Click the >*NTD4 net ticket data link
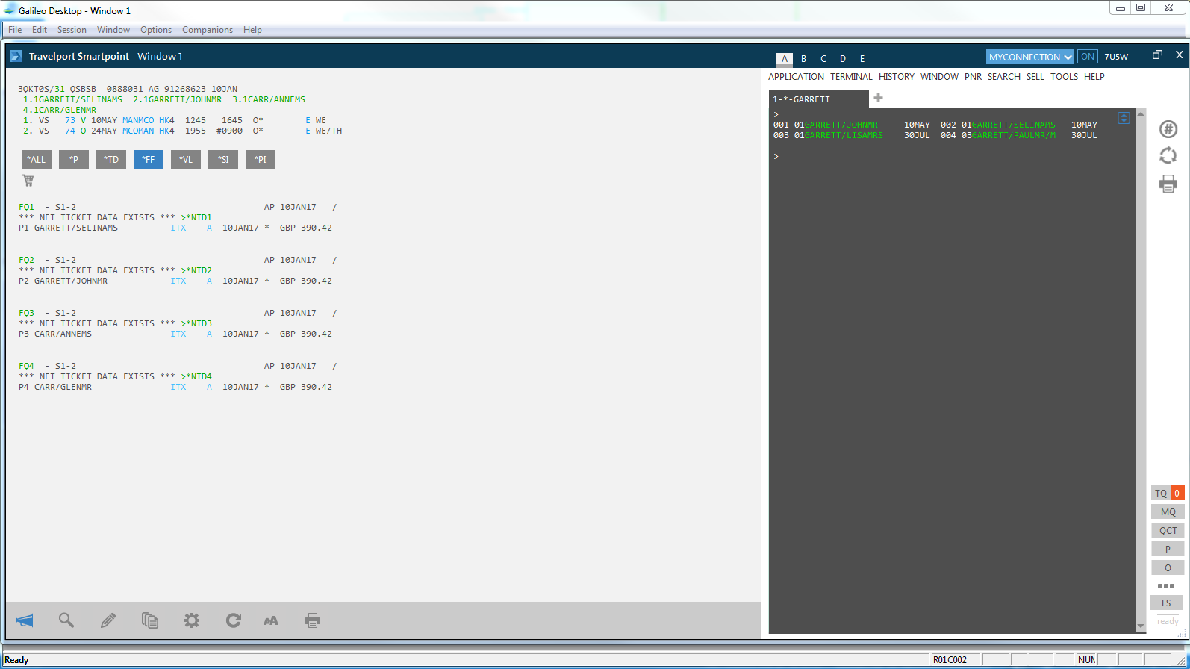Image resolution: width=1190 pixels, height=669 pixels. point(196,376)
